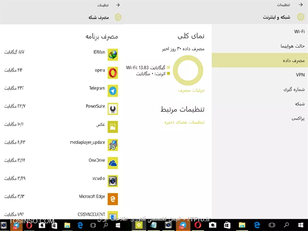The image size is (308, 231).
Task: Click the usage value in opera row
Action: click(x=13, y=70)
